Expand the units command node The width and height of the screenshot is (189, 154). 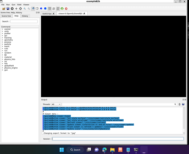(x=2, y=31)
